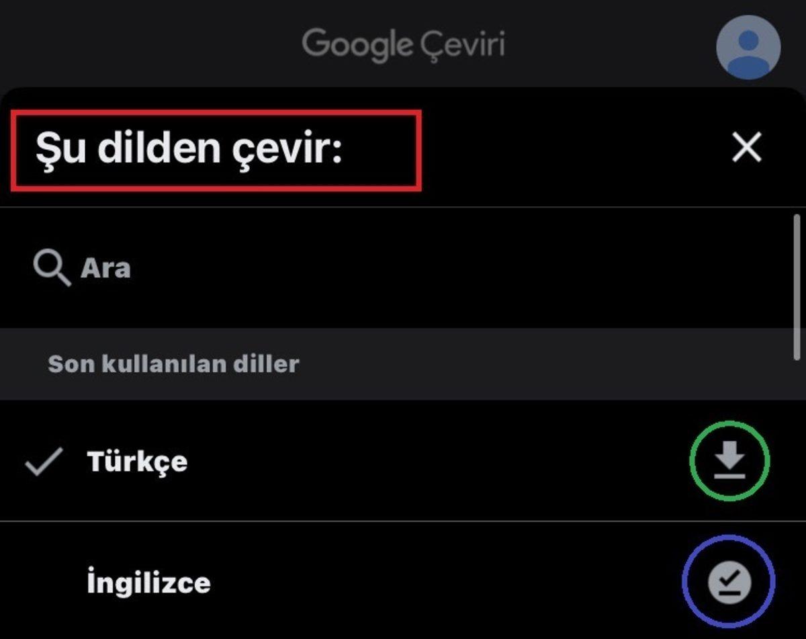This screenshot has width=806, height=639.
Task: Expand the Son kullanılan diller section
Action: coord(173,364)
